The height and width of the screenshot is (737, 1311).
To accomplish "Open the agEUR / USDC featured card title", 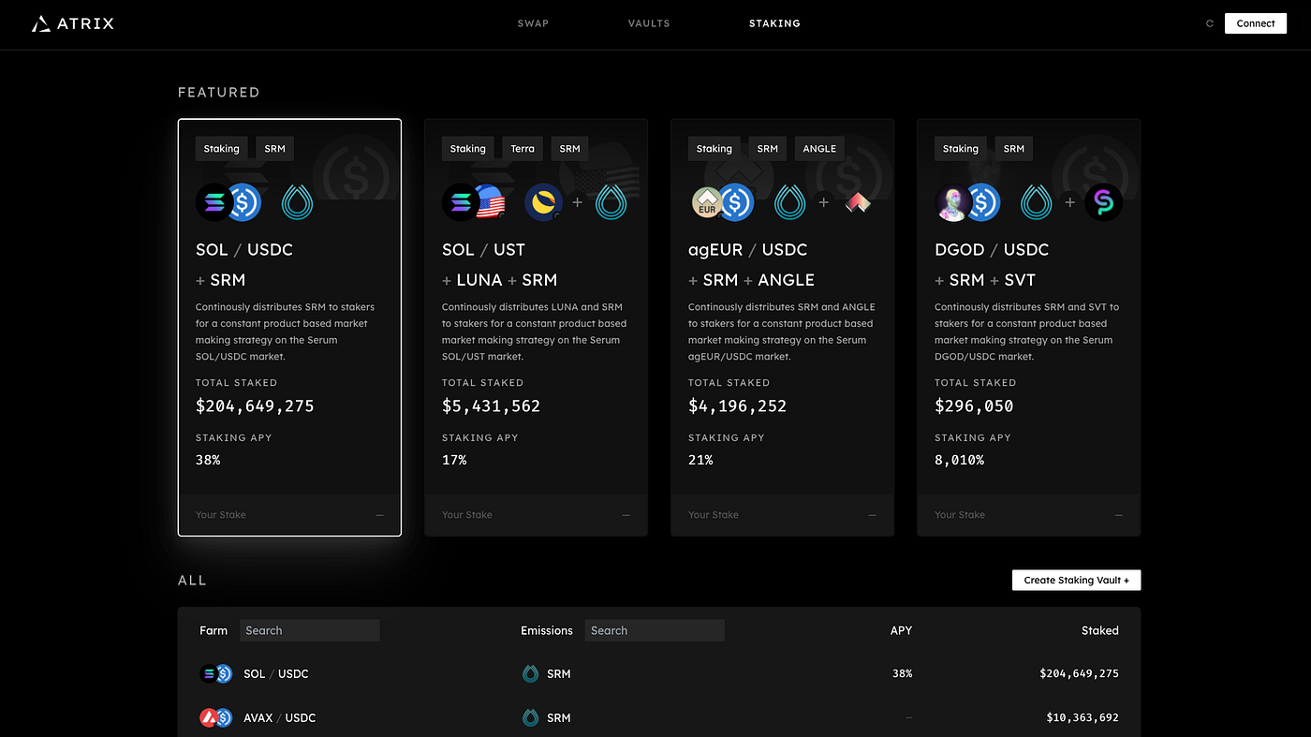I will [x=747, y=250].
